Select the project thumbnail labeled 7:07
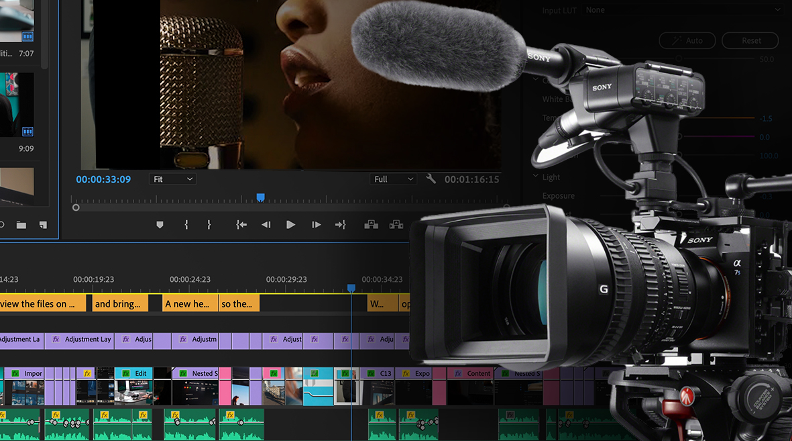792x441 pixels. point(17,21)
